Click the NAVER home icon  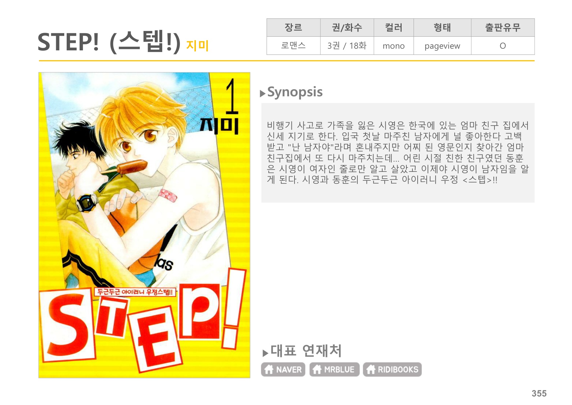tap(269, 369)
